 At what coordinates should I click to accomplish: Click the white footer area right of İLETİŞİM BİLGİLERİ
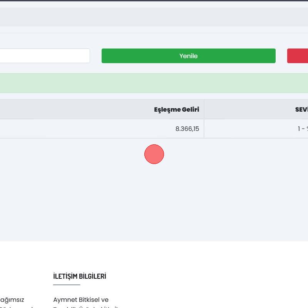(x=212, y=276)
